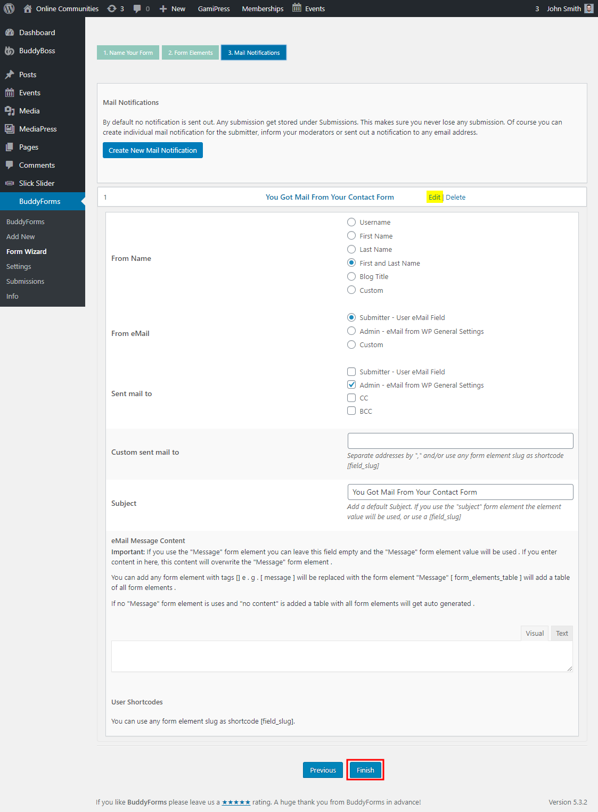Open the New content dropdown in admin bar
This screenshot has width=598, height=812.
click(171, 8)
